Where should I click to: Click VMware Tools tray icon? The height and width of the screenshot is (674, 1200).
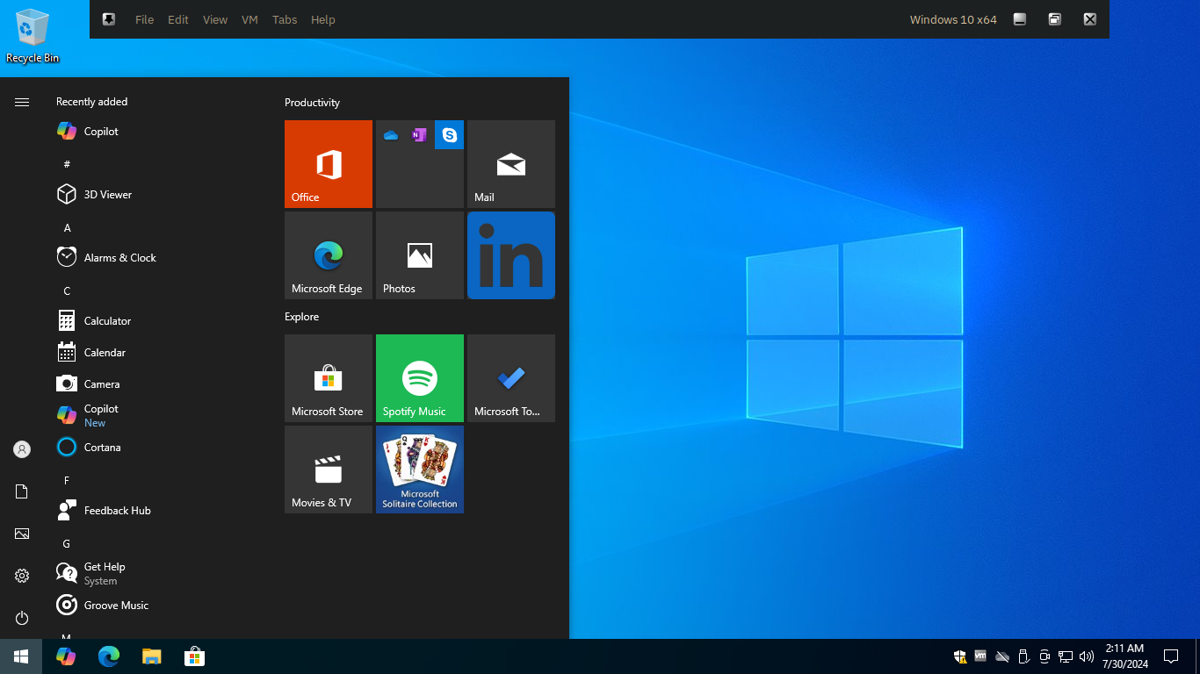pyautogui.click(x=980, y=656)
